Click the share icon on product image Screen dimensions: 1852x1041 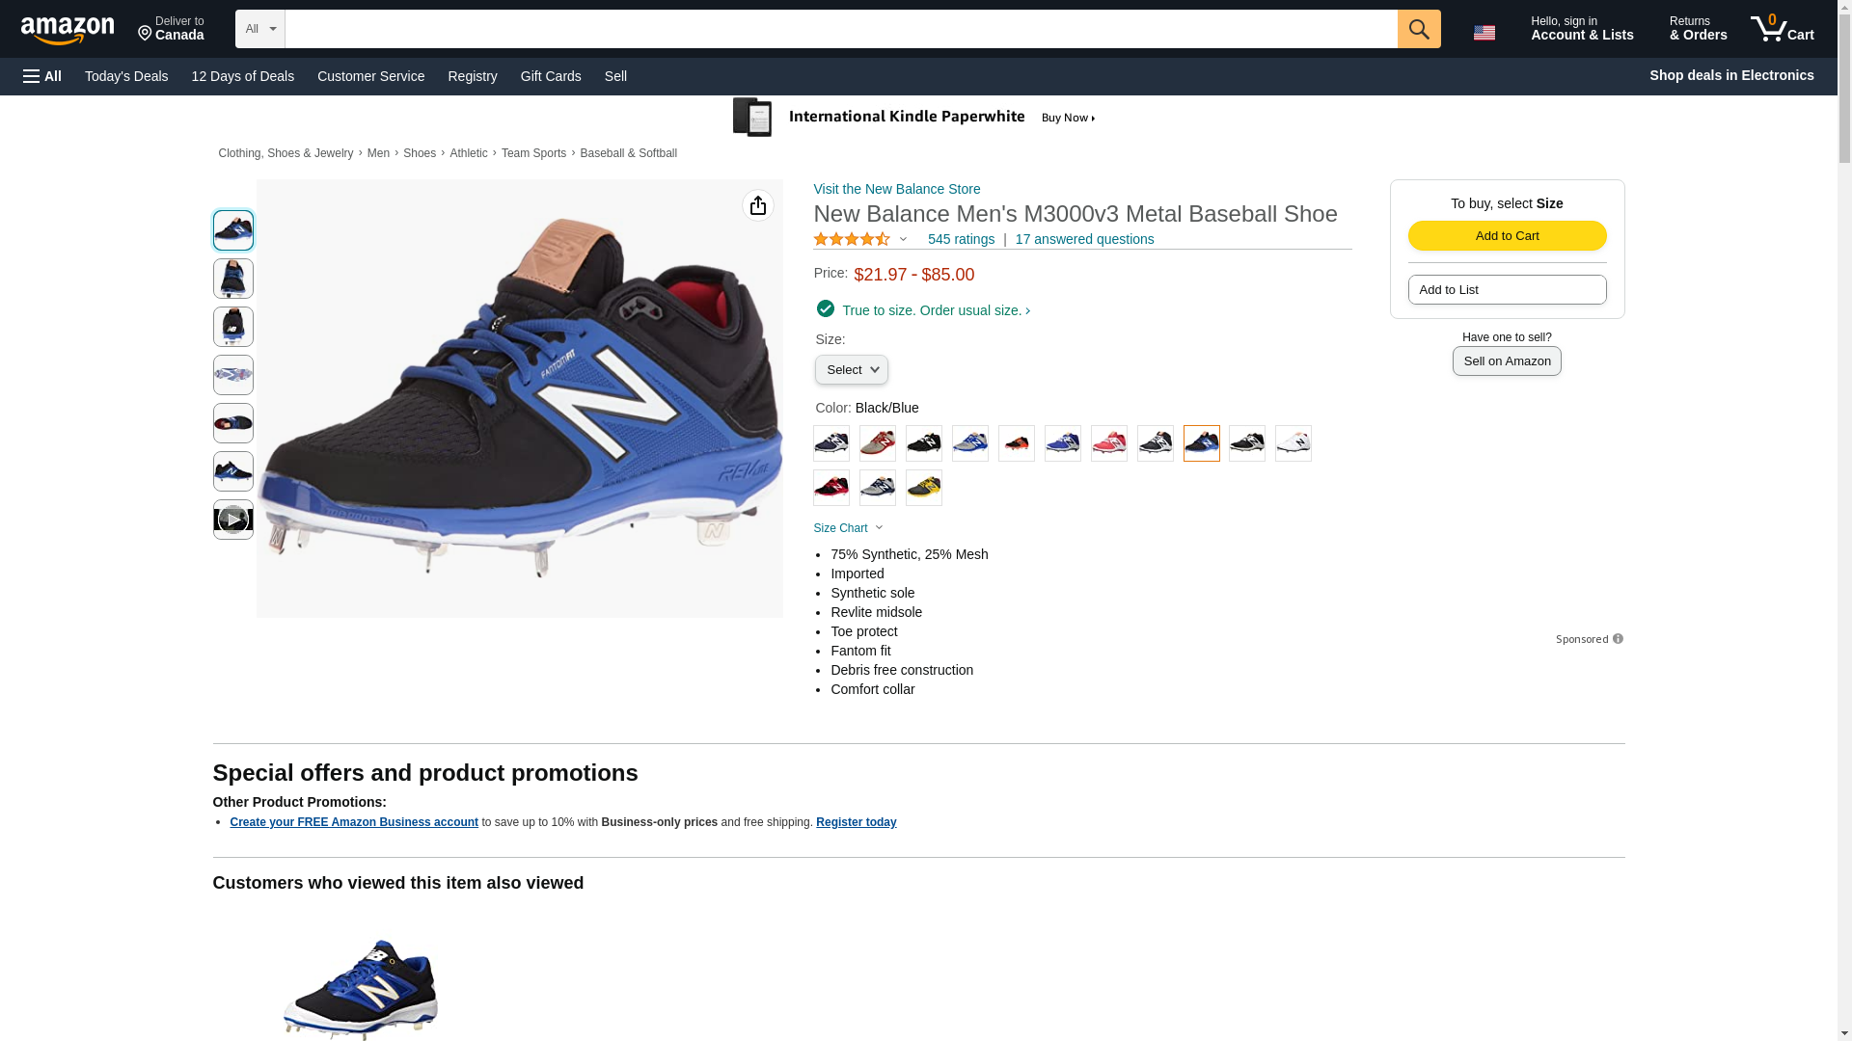pos(757,205)
